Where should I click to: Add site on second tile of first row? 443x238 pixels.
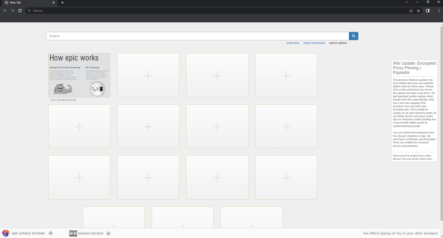coord(148,75)
